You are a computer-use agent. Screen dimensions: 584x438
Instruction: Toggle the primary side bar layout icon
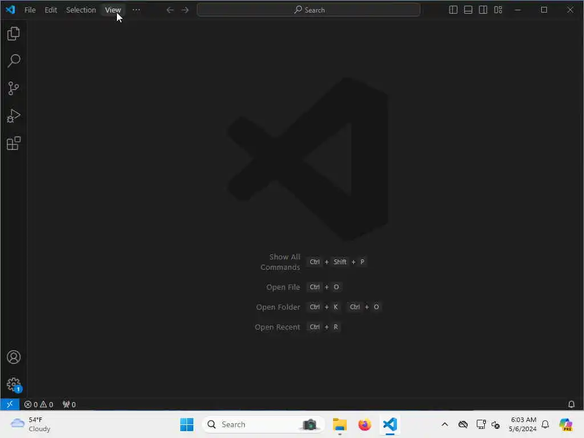pos(453,10)
